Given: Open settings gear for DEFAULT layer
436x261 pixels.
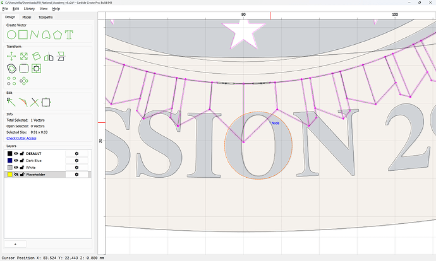Looking at the screenshot, I should pos(76,154).
